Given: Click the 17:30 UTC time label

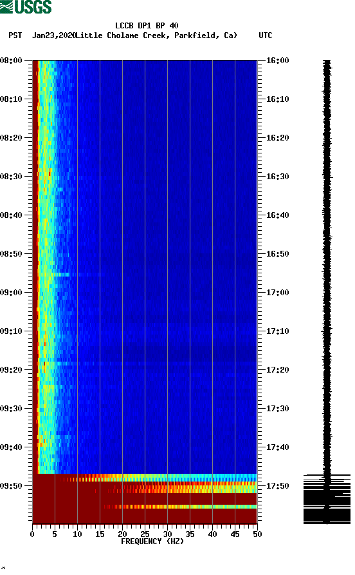Looking at the screenshot, I should [x=277, y=409].
